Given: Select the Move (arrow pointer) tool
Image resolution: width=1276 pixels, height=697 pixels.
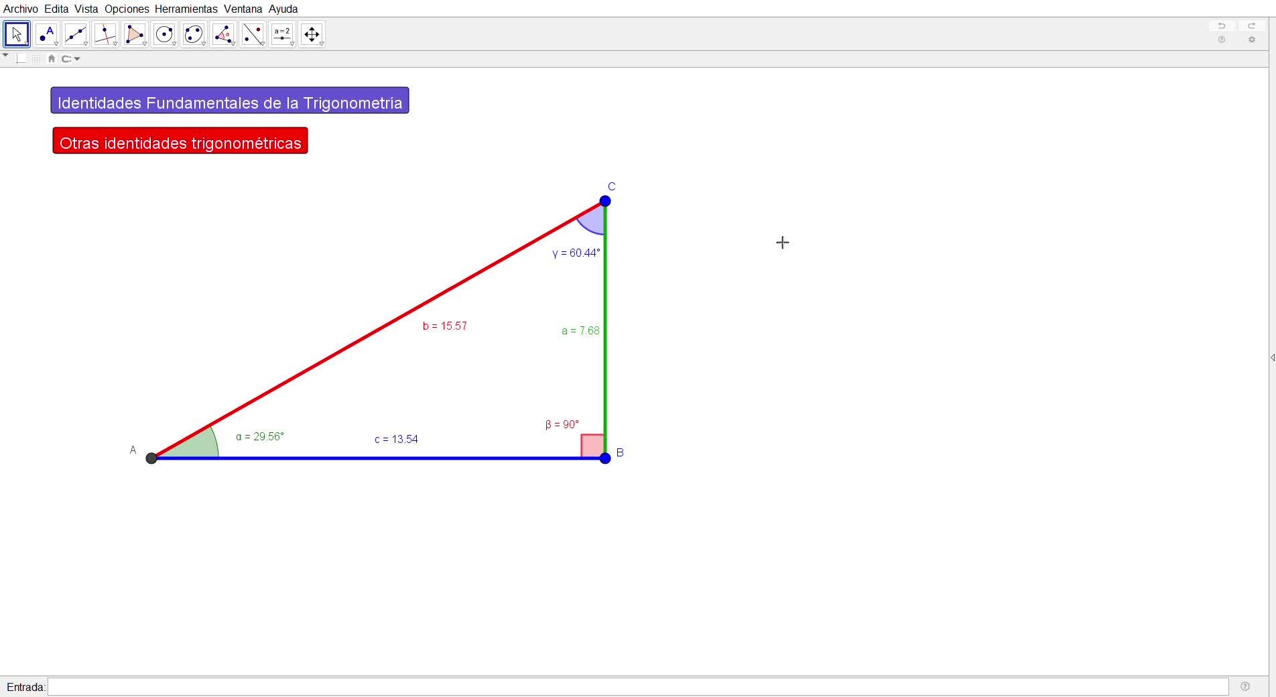Looking at the screenshot, I should coord(17,34).
